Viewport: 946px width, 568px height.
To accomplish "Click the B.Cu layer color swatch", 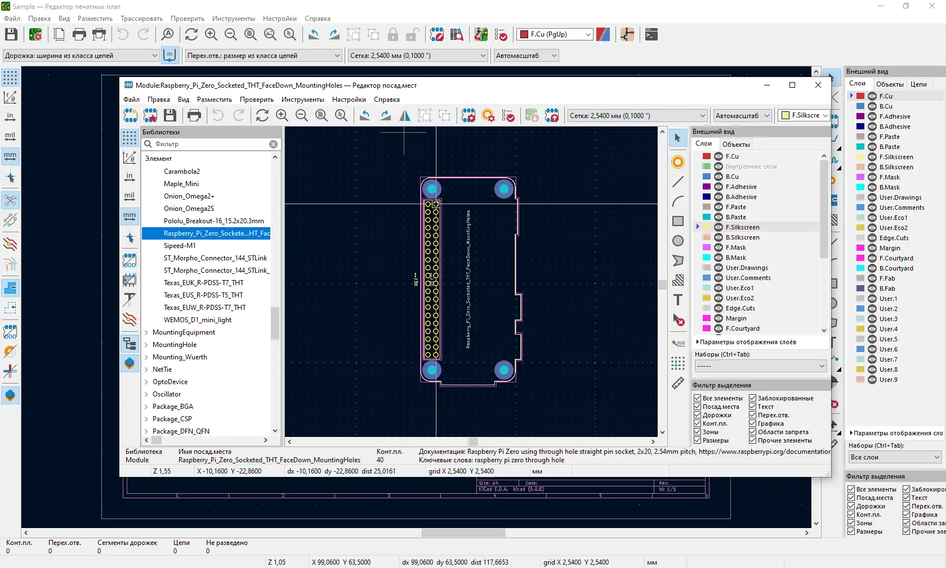I will (707, 177).
